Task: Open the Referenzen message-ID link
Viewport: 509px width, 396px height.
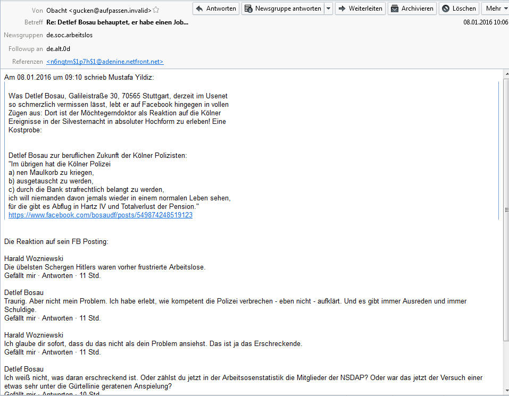Action: (x=105, y=62)
